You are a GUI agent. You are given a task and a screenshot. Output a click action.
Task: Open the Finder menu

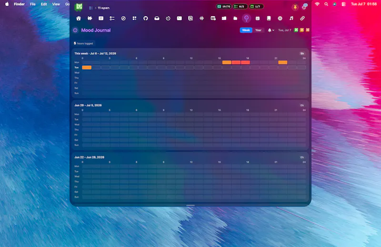[x=19, y=4]
